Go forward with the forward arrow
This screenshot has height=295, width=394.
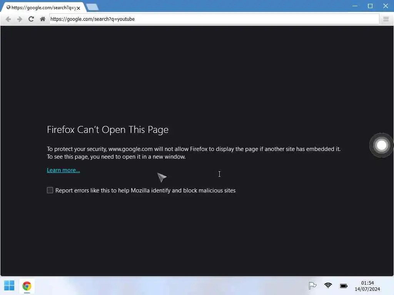19,19
